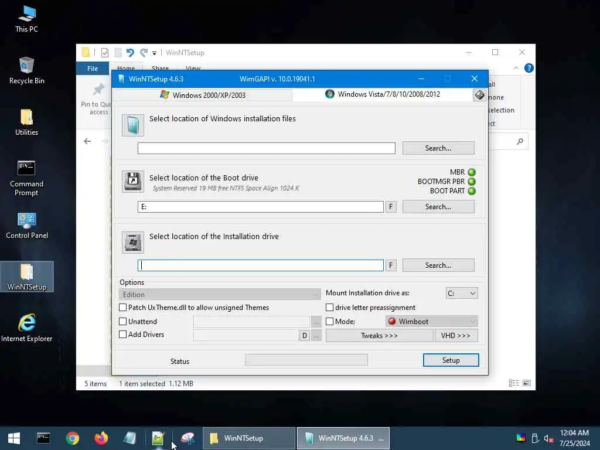Open Tweaks >>> options

pos(380,336)
